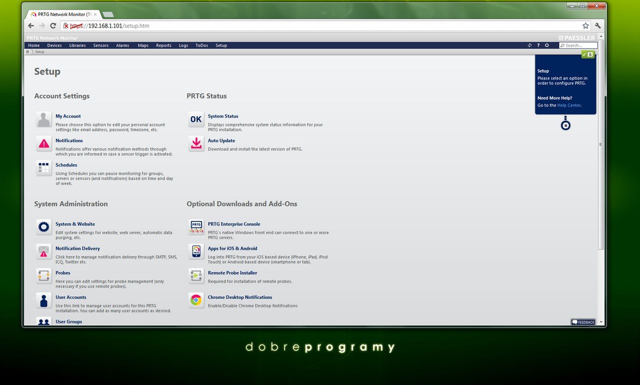Image resolution: width=640 pixels, height=385 pixels.
Task: Click the question mark help icon
Action: [538, 45]
